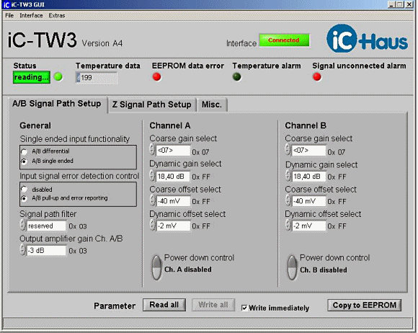Minimize the iC-TW3 GUI window
The width and height of the screenshot is (418, 333).
coord(391,4)
